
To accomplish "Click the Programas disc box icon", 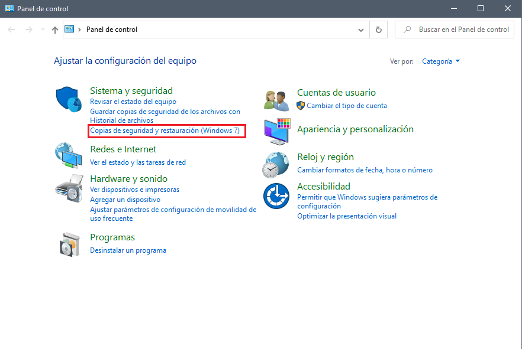I will pos(69,244).
